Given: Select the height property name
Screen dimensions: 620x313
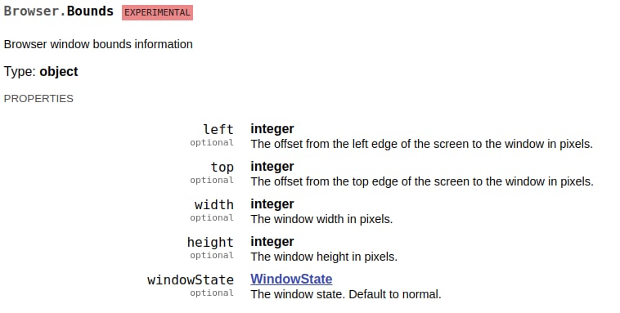Looking at the screenshot, I should (210, 242).
